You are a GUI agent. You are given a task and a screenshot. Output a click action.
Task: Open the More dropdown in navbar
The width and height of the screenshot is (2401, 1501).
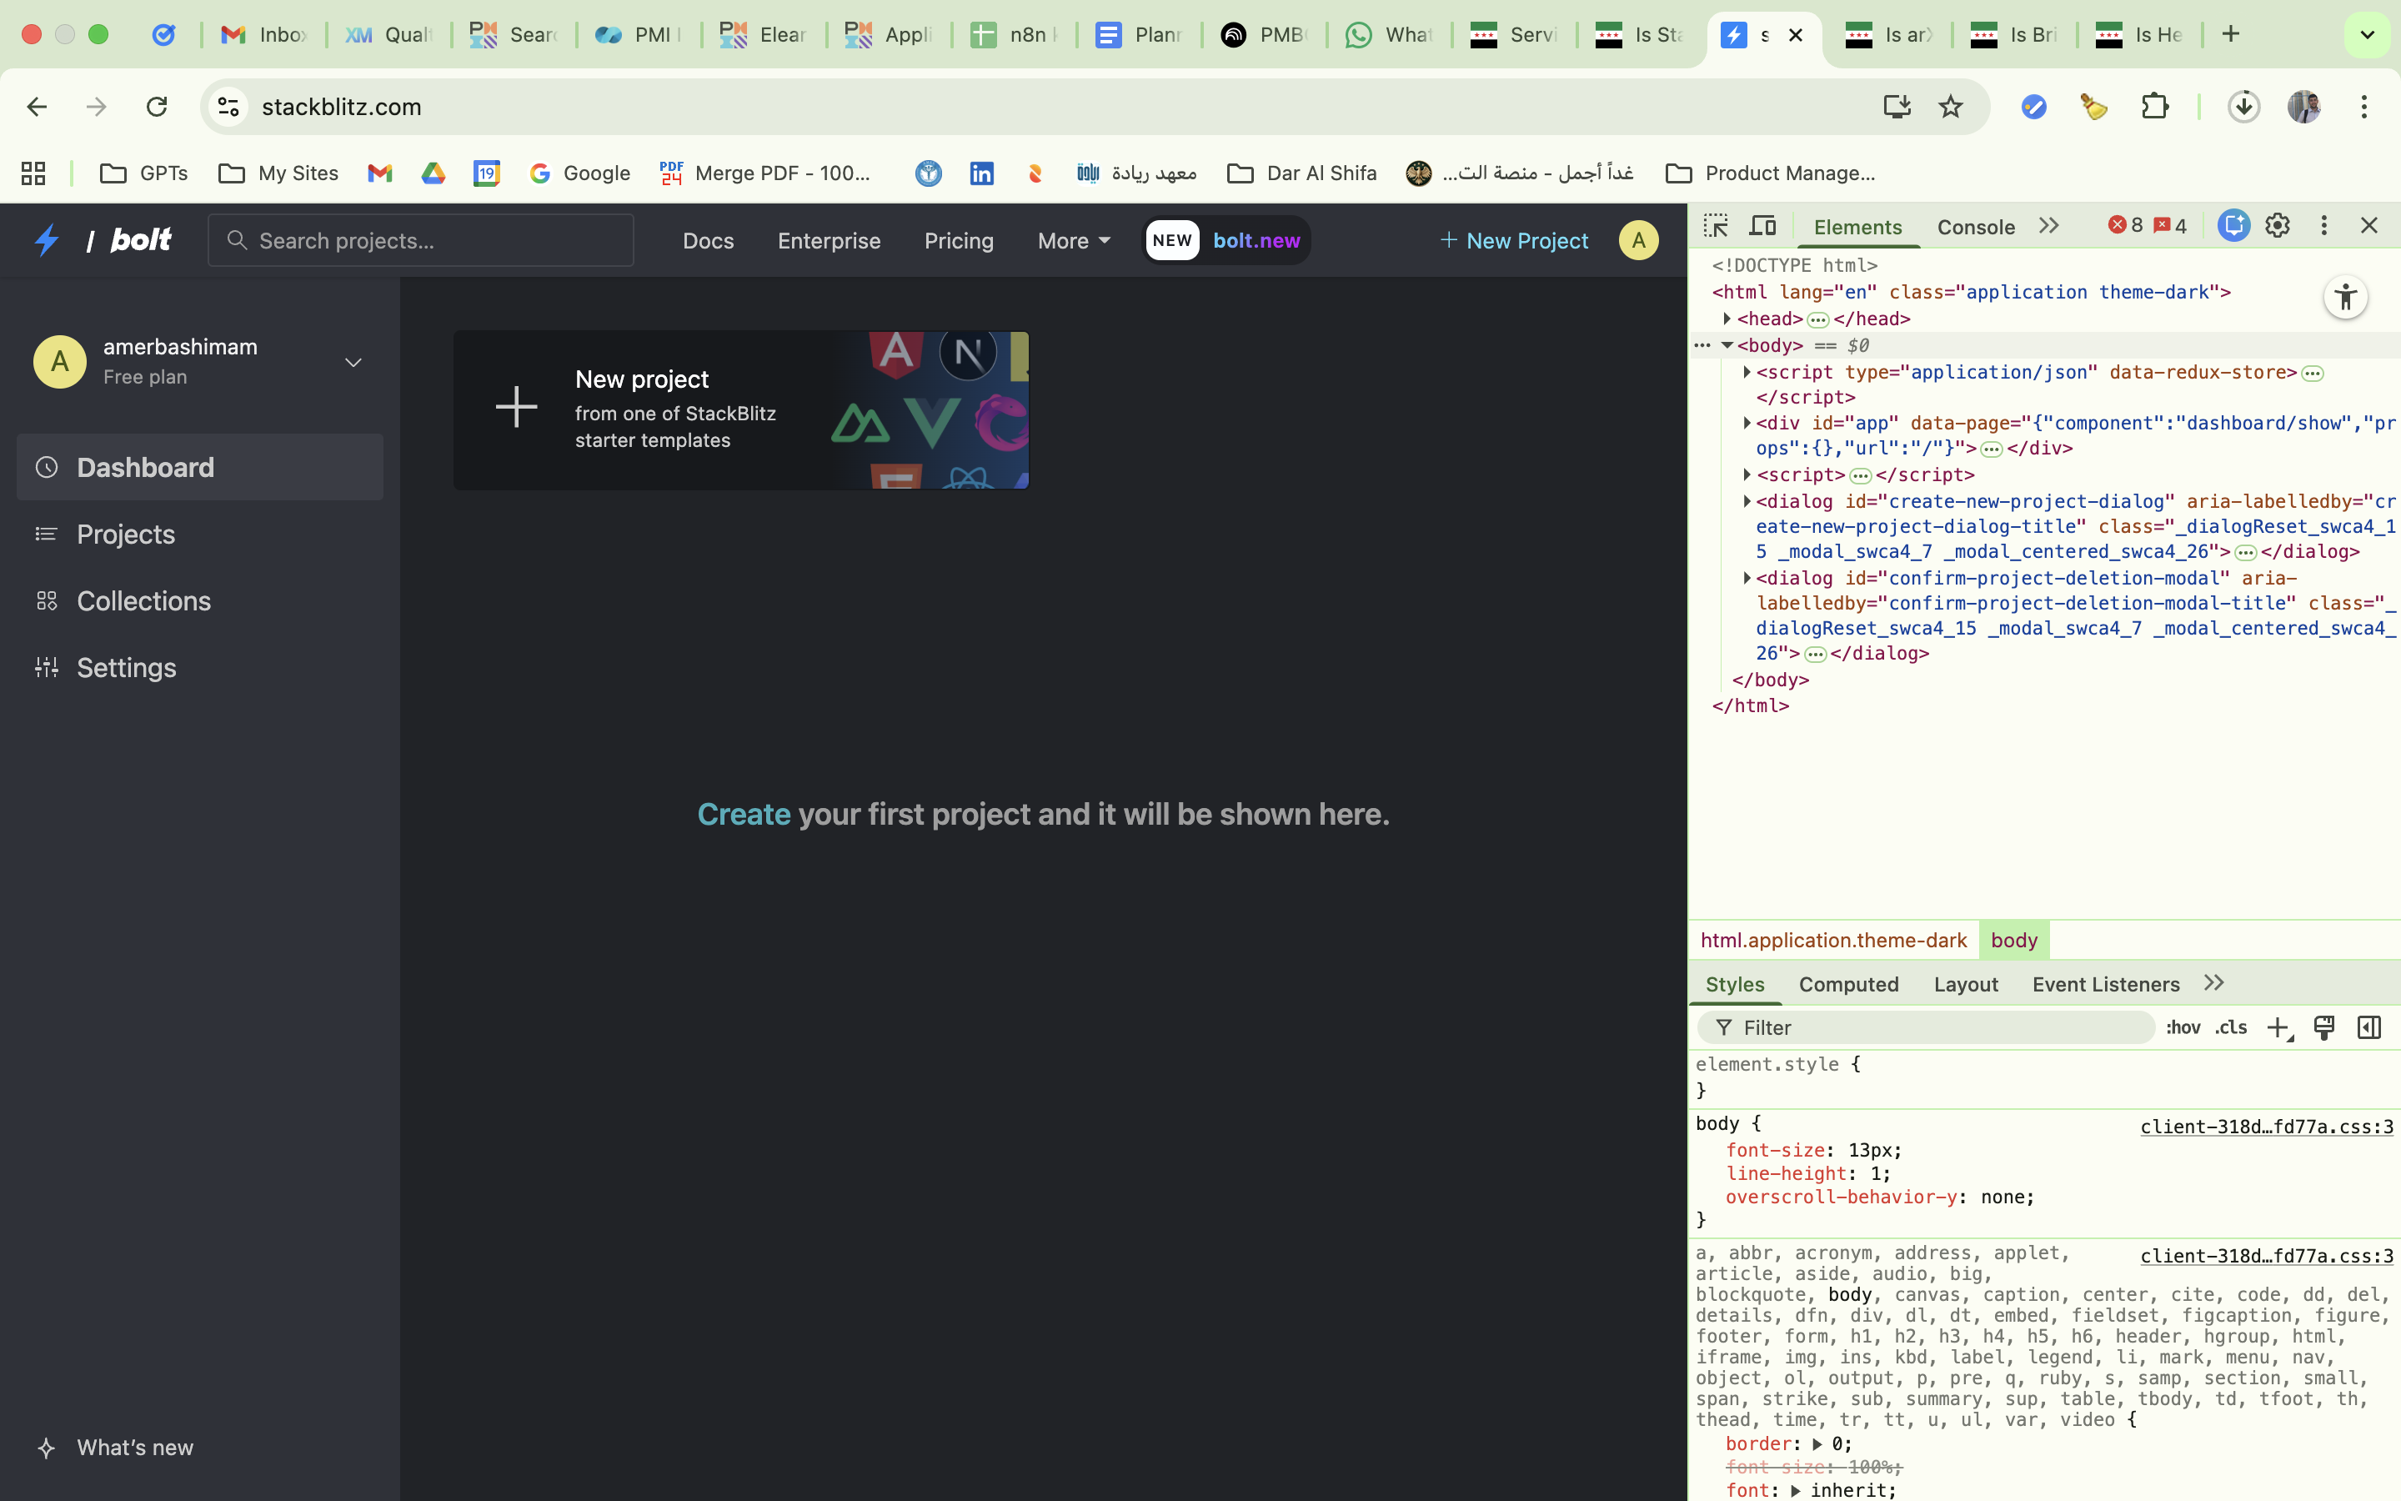coord(1074,241)
